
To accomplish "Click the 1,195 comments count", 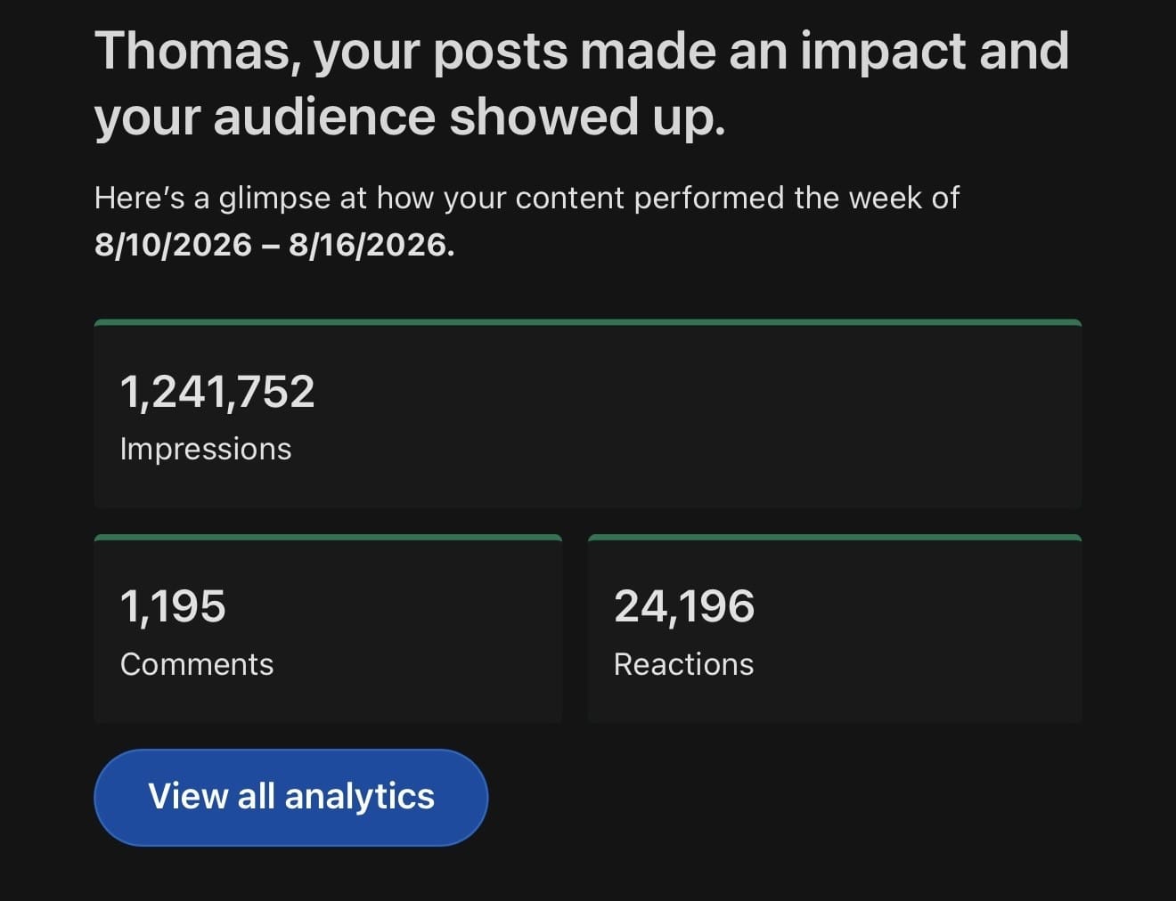I will tap(173, 606).
